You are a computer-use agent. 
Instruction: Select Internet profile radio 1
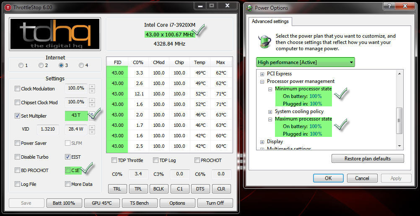point(21,65)
